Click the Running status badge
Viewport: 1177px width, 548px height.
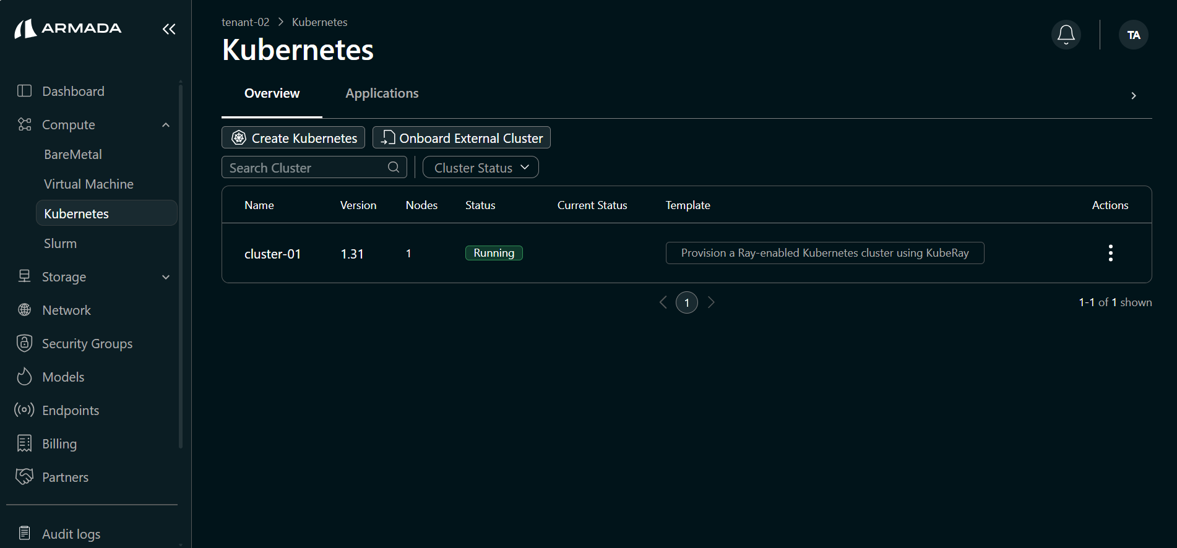(494, 253)
